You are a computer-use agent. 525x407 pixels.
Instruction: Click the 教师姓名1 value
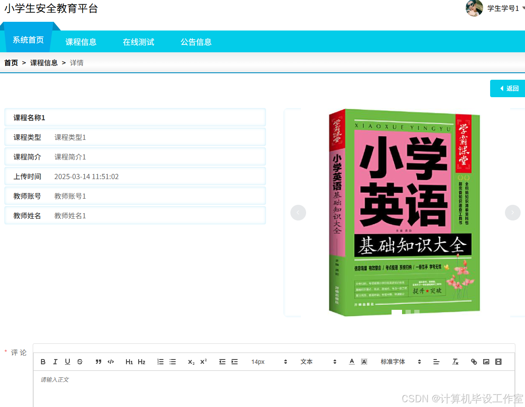pyautogui.click(x=70, y=216)
